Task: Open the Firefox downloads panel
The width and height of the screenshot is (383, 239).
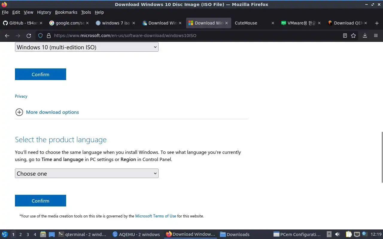Action: point(365,36)
